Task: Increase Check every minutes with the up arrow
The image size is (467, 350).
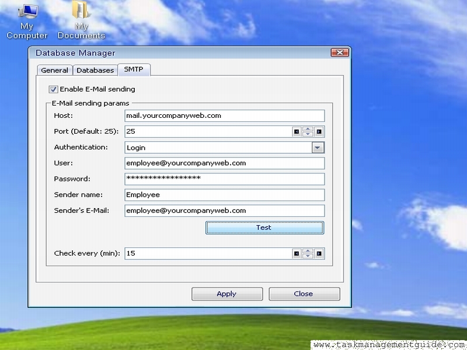Action: tap(308, 251)
